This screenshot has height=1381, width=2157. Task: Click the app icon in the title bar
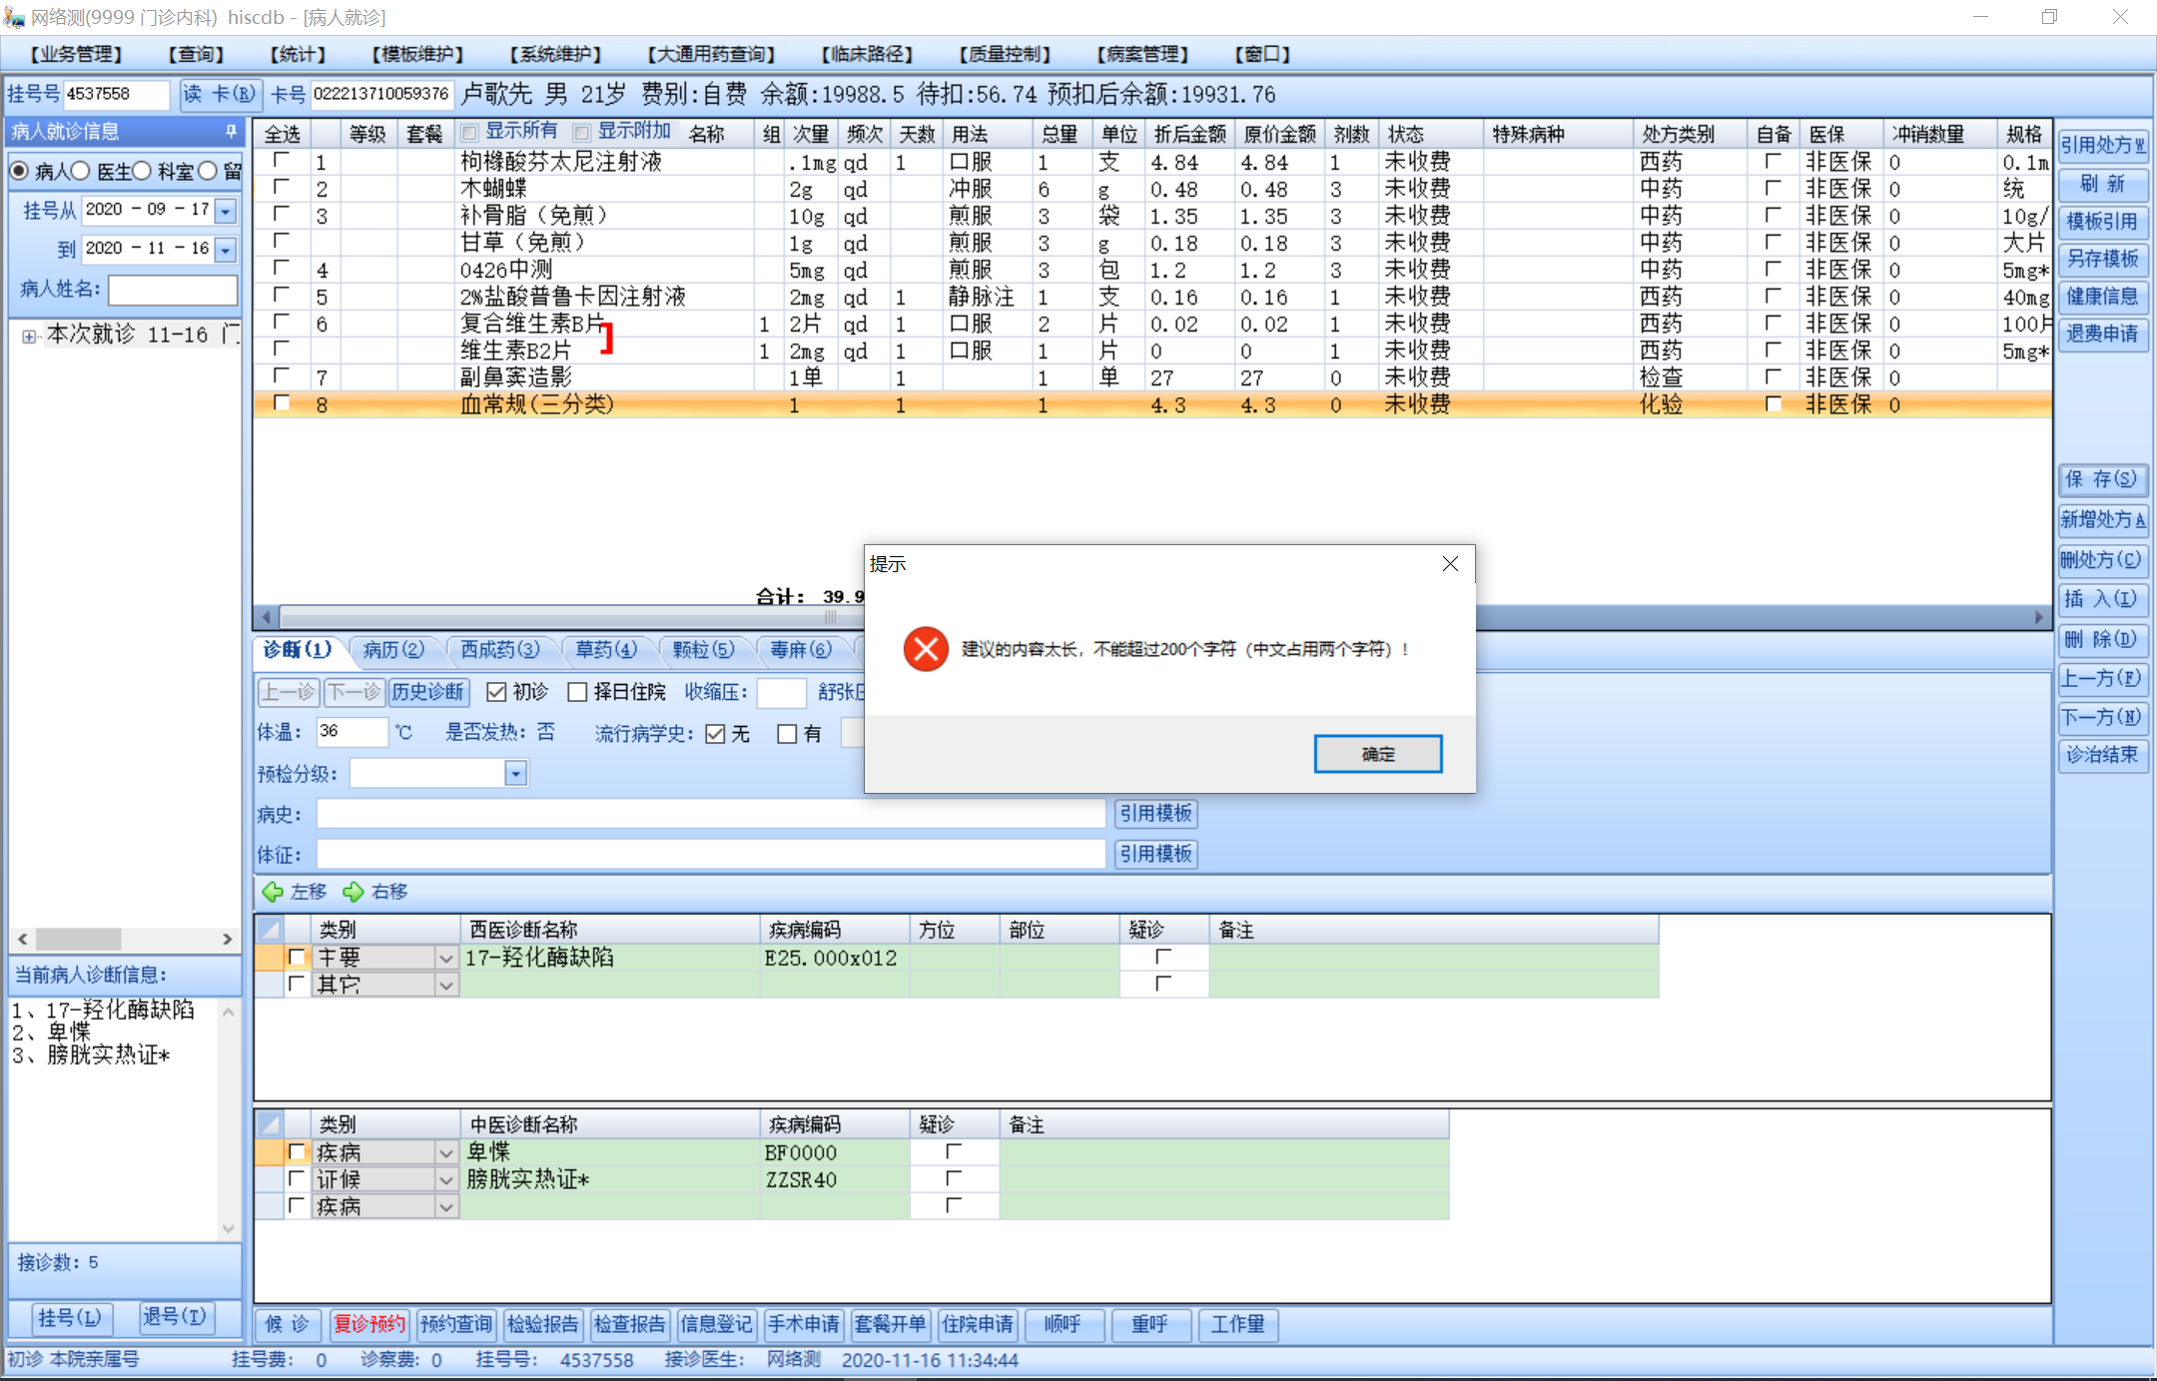[x=14, y=17]
